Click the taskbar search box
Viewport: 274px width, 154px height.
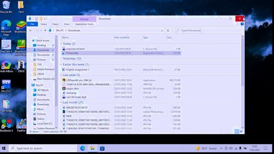[43, 148]
